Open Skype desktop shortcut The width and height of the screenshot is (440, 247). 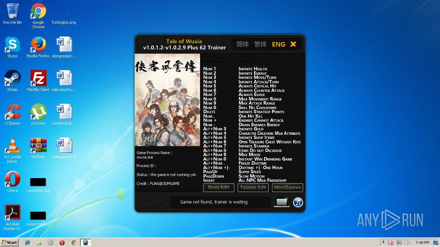[12, 47]
